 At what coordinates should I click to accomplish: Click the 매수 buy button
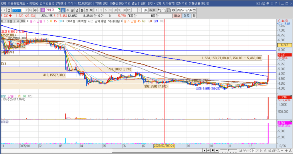tap(177, 16)
